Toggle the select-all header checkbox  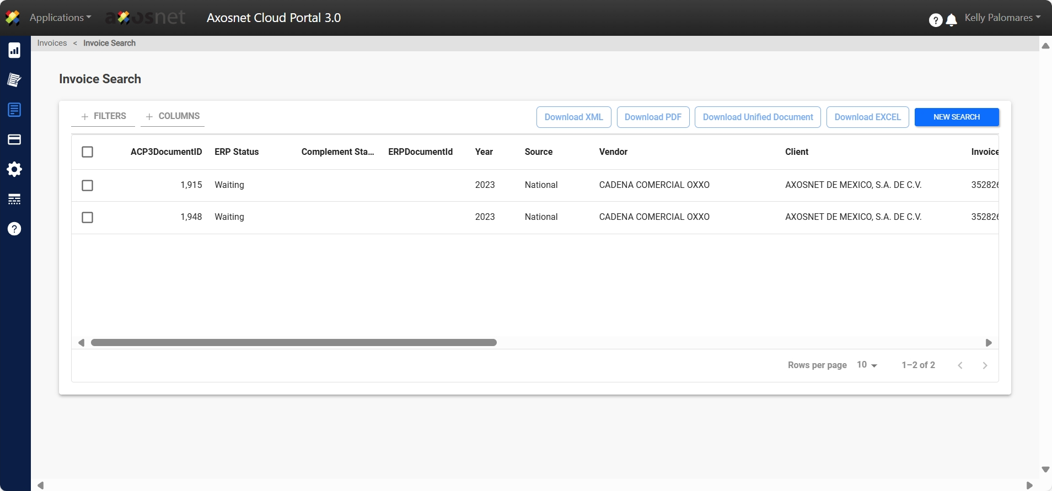pyautogui.click(x=87, y=152)
